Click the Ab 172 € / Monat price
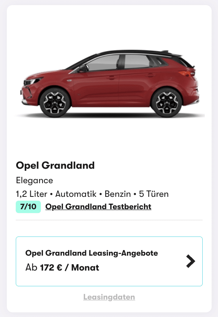 62,268
